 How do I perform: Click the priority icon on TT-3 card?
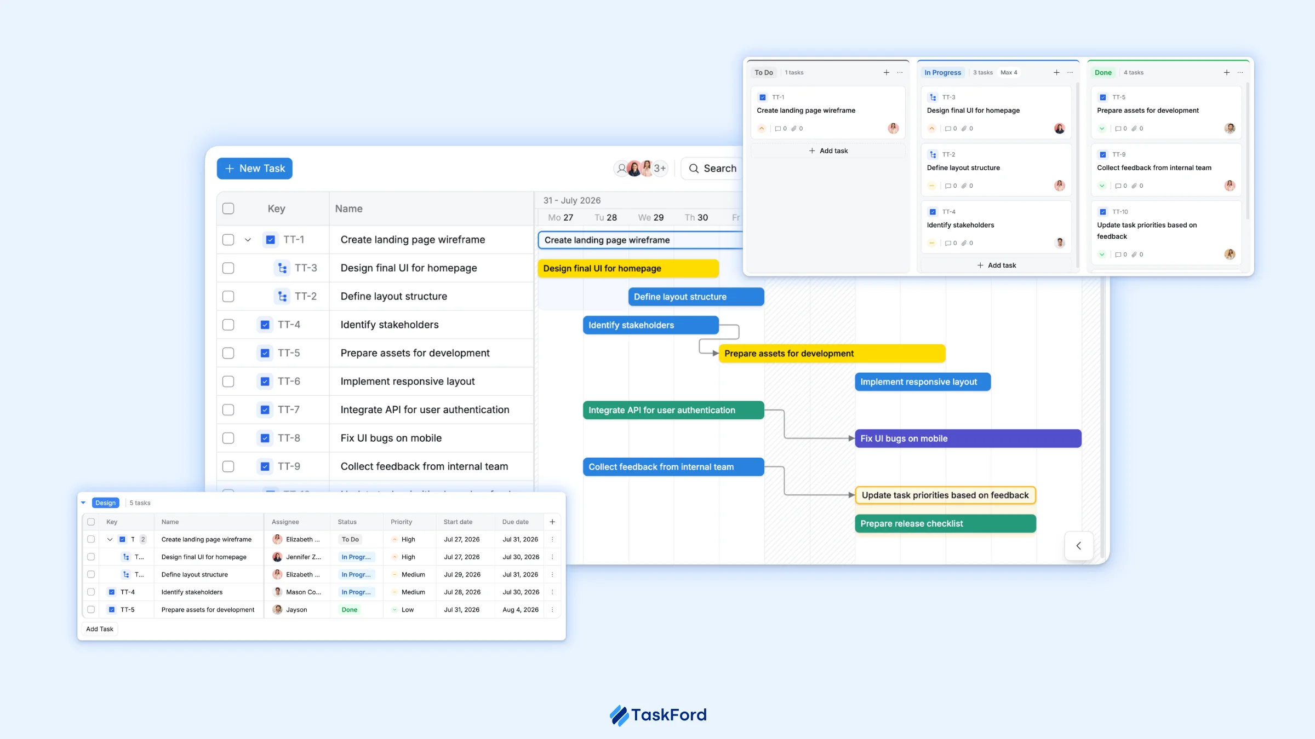tap(932, 129)
